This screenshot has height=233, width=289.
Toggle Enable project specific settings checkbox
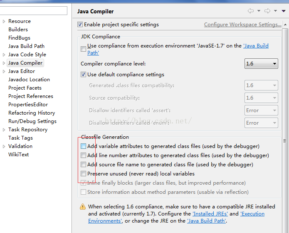pos(80,25)
